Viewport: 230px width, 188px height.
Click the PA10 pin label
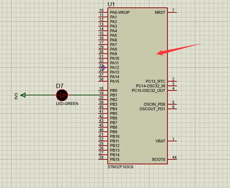(x=114, y=58)
